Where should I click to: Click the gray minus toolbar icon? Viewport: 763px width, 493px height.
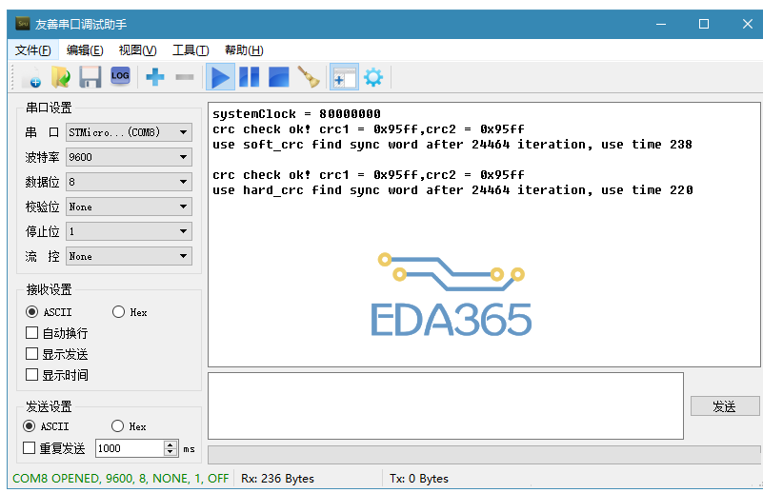[x=185, y=77]
